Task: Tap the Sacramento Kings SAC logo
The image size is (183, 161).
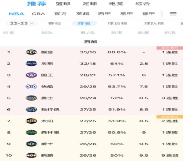Action: point(31,75)
